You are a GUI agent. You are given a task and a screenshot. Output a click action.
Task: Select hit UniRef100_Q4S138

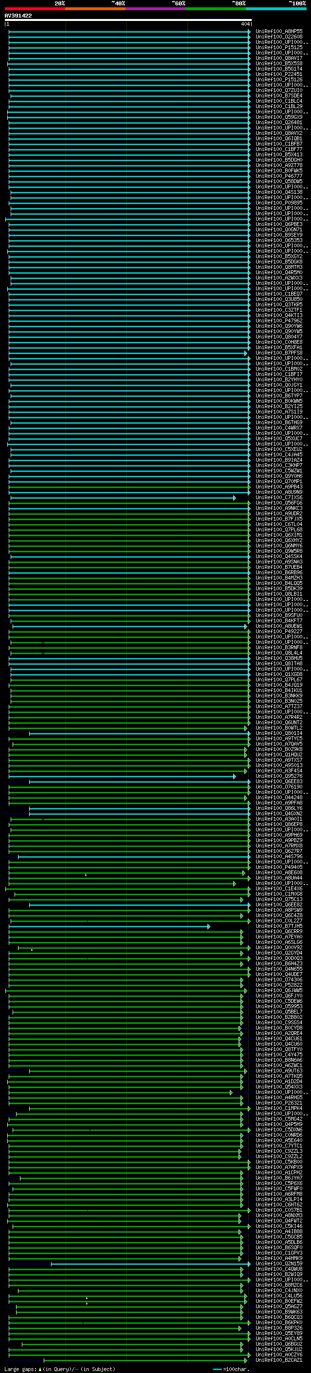(279, 192)
